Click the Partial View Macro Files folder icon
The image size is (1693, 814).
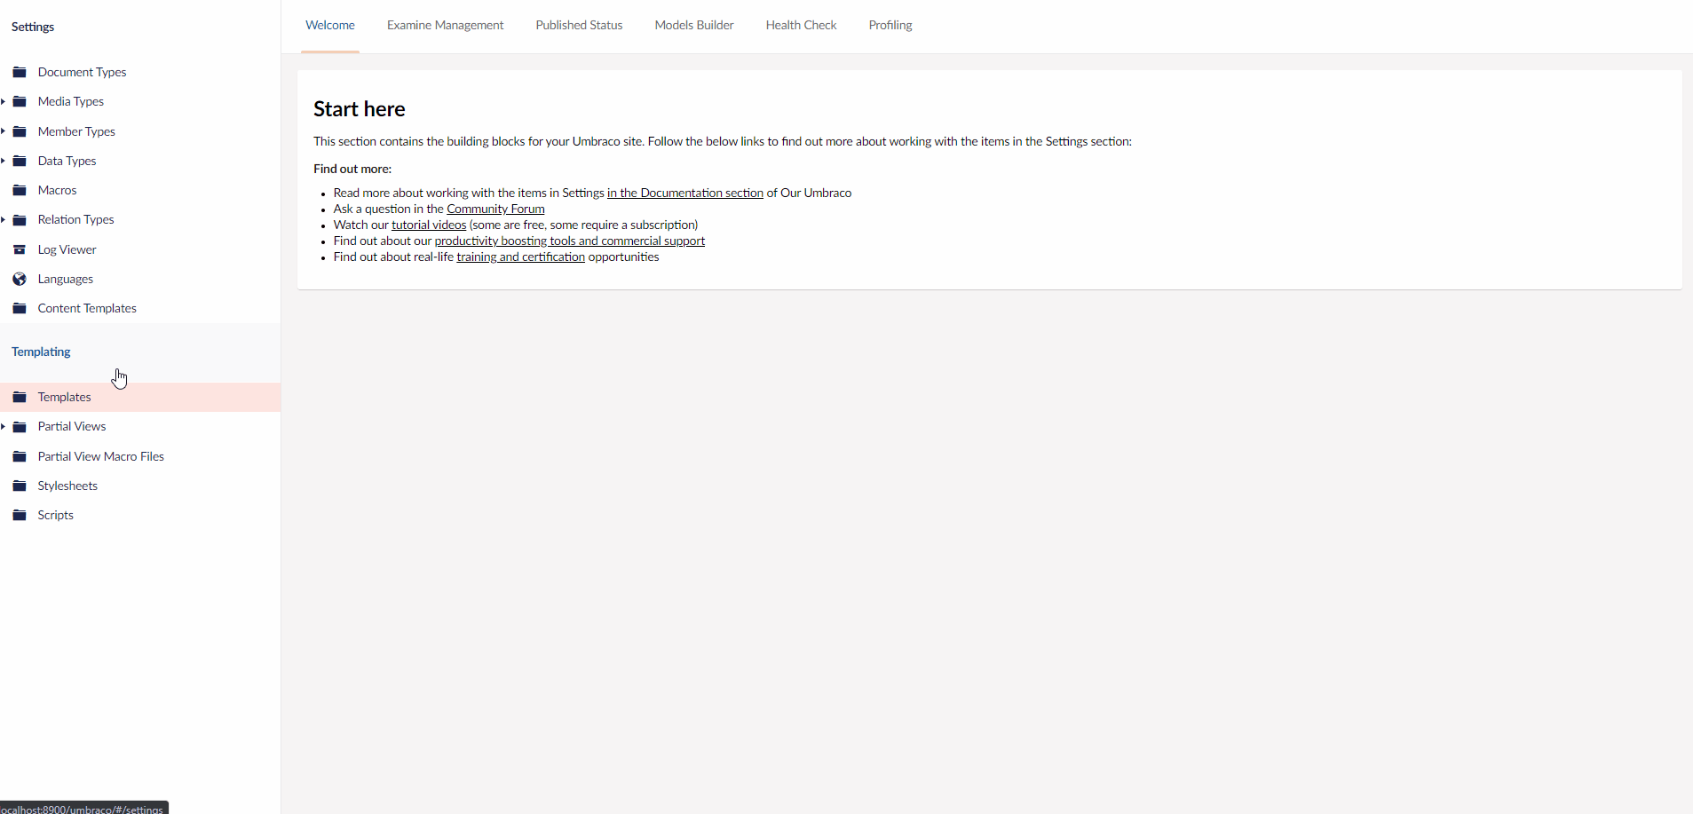pos(20,456)
